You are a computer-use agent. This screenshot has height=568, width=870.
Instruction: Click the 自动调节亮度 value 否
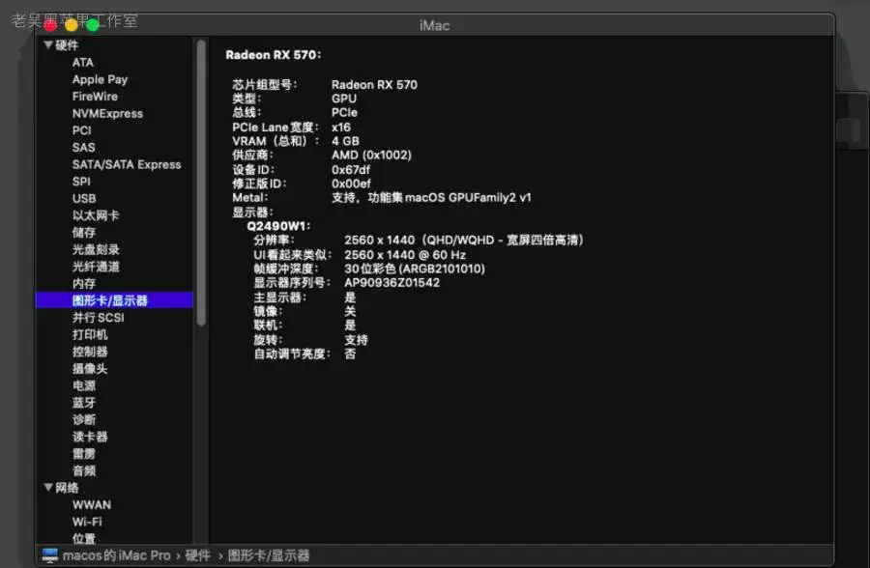coord(350,354)
